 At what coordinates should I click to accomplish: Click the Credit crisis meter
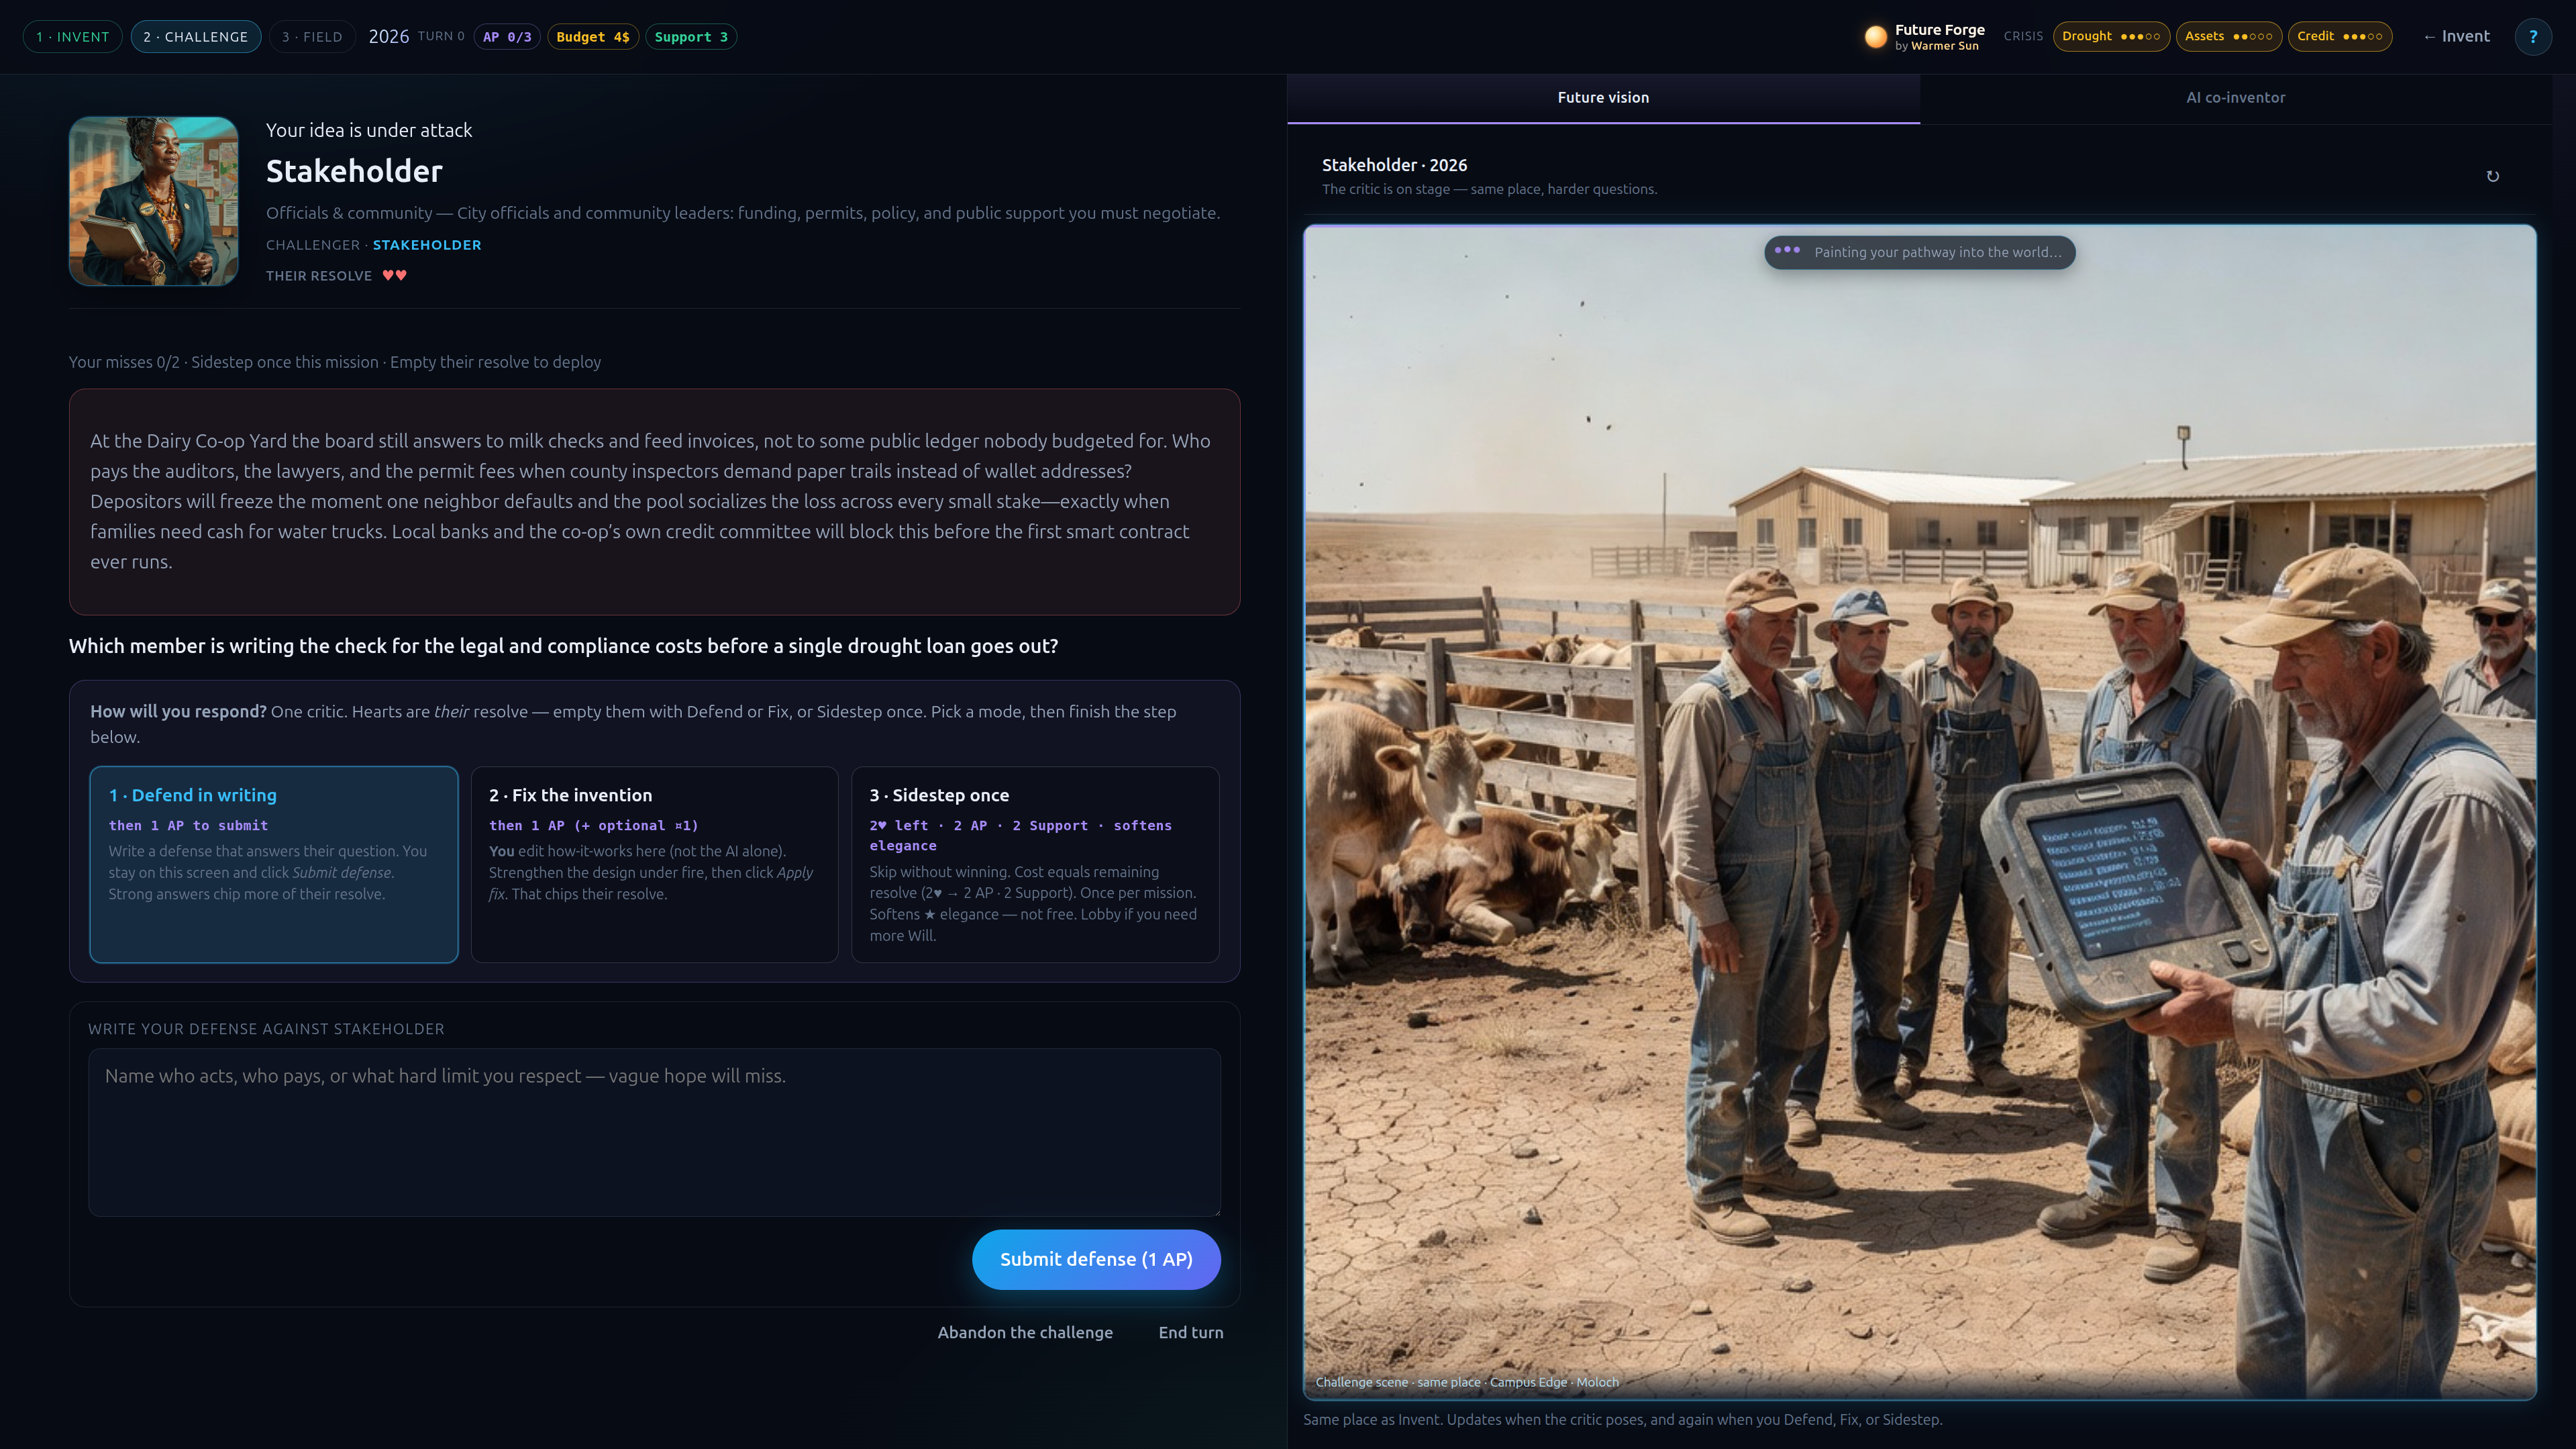click(x=2339, y=36)
